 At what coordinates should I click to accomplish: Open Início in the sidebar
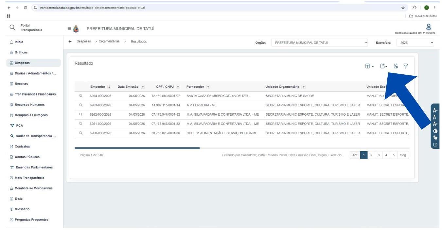(33, 42)
